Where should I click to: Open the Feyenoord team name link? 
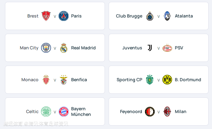tap(131, 112)
